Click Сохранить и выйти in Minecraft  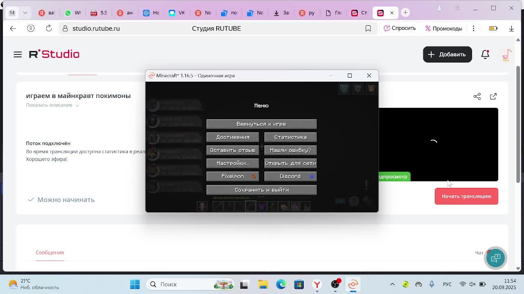(262, 190)
